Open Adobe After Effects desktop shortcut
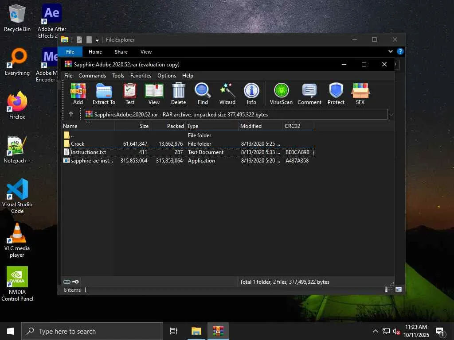 pyautogui.click(x=52, y=21)
